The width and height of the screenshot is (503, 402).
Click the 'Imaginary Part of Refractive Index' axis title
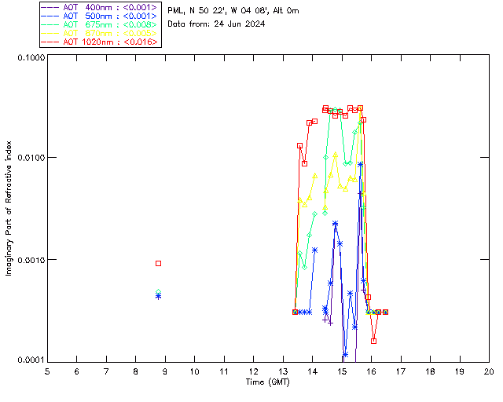click(x=9, y=208)
